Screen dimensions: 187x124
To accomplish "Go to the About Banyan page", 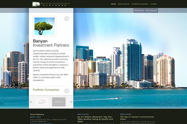I will 124,4.
